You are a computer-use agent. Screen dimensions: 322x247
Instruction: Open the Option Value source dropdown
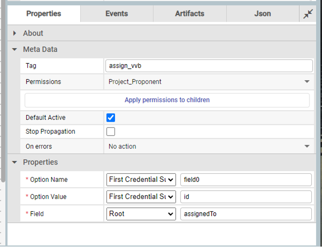[141, 197]
